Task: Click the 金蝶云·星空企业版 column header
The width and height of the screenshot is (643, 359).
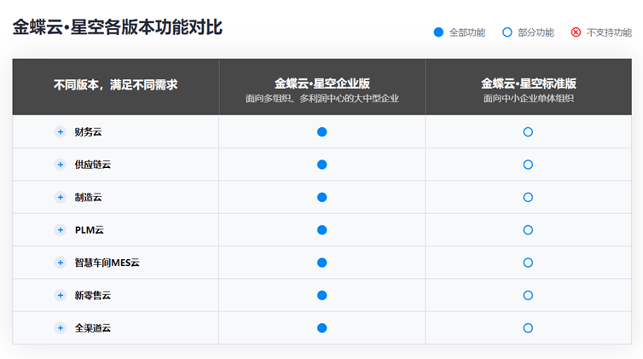Action: (321, 84)
